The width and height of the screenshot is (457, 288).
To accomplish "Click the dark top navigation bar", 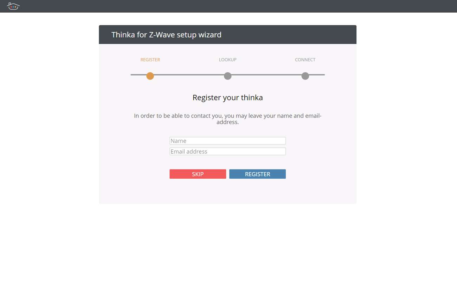I will (228, 6).
